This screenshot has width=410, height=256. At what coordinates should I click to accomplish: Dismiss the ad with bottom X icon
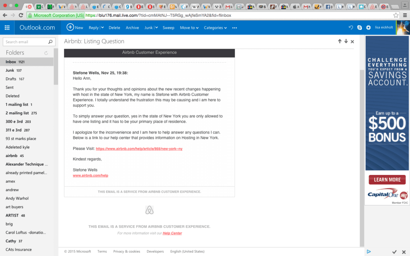coord(404,252)
